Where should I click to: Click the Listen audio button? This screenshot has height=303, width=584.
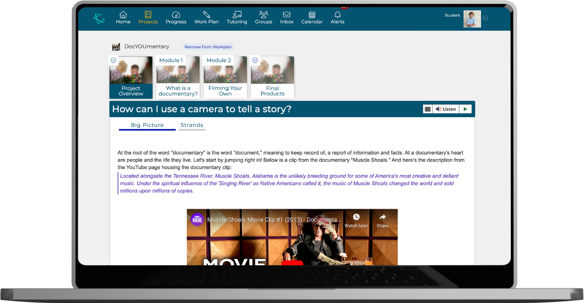[446, 109]
